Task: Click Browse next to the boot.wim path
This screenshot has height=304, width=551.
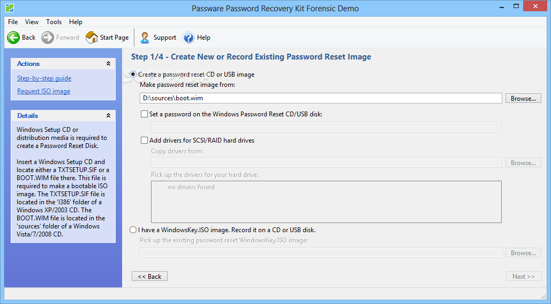Action: point(523,99)
